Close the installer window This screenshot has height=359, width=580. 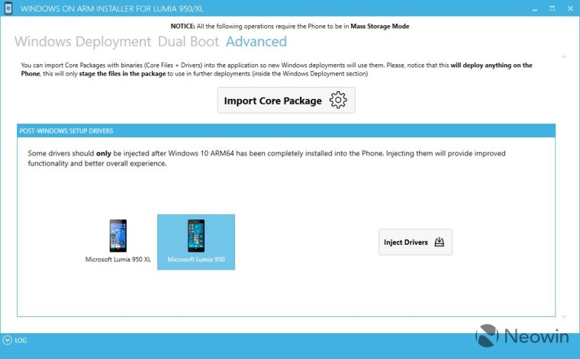click(x=570, y=8)
